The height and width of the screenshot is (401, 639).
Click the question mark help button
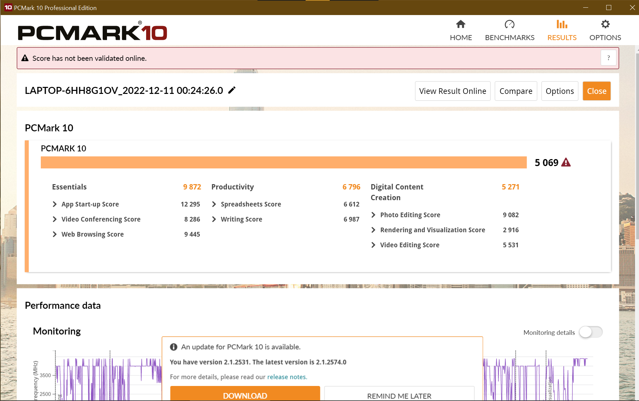pos(609,58)
